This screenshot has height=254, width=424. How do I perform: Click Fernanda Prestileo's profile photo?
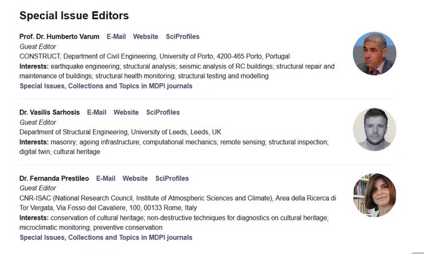click(375, 195)
